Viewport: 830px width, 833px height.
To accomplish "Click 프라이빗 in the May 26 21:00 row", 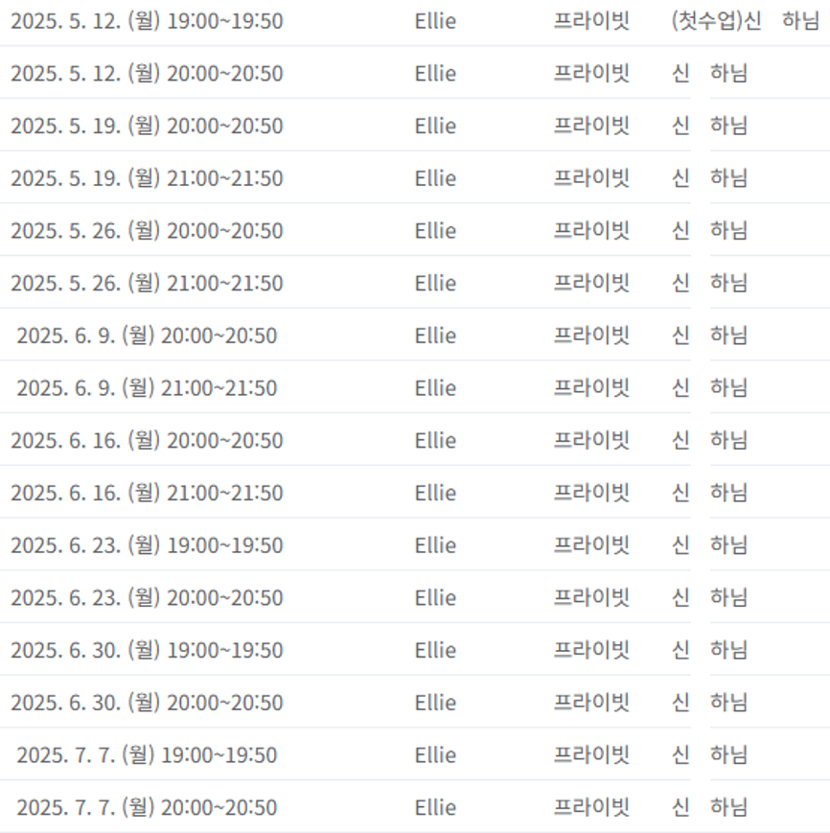I will (x=591, y=283).
